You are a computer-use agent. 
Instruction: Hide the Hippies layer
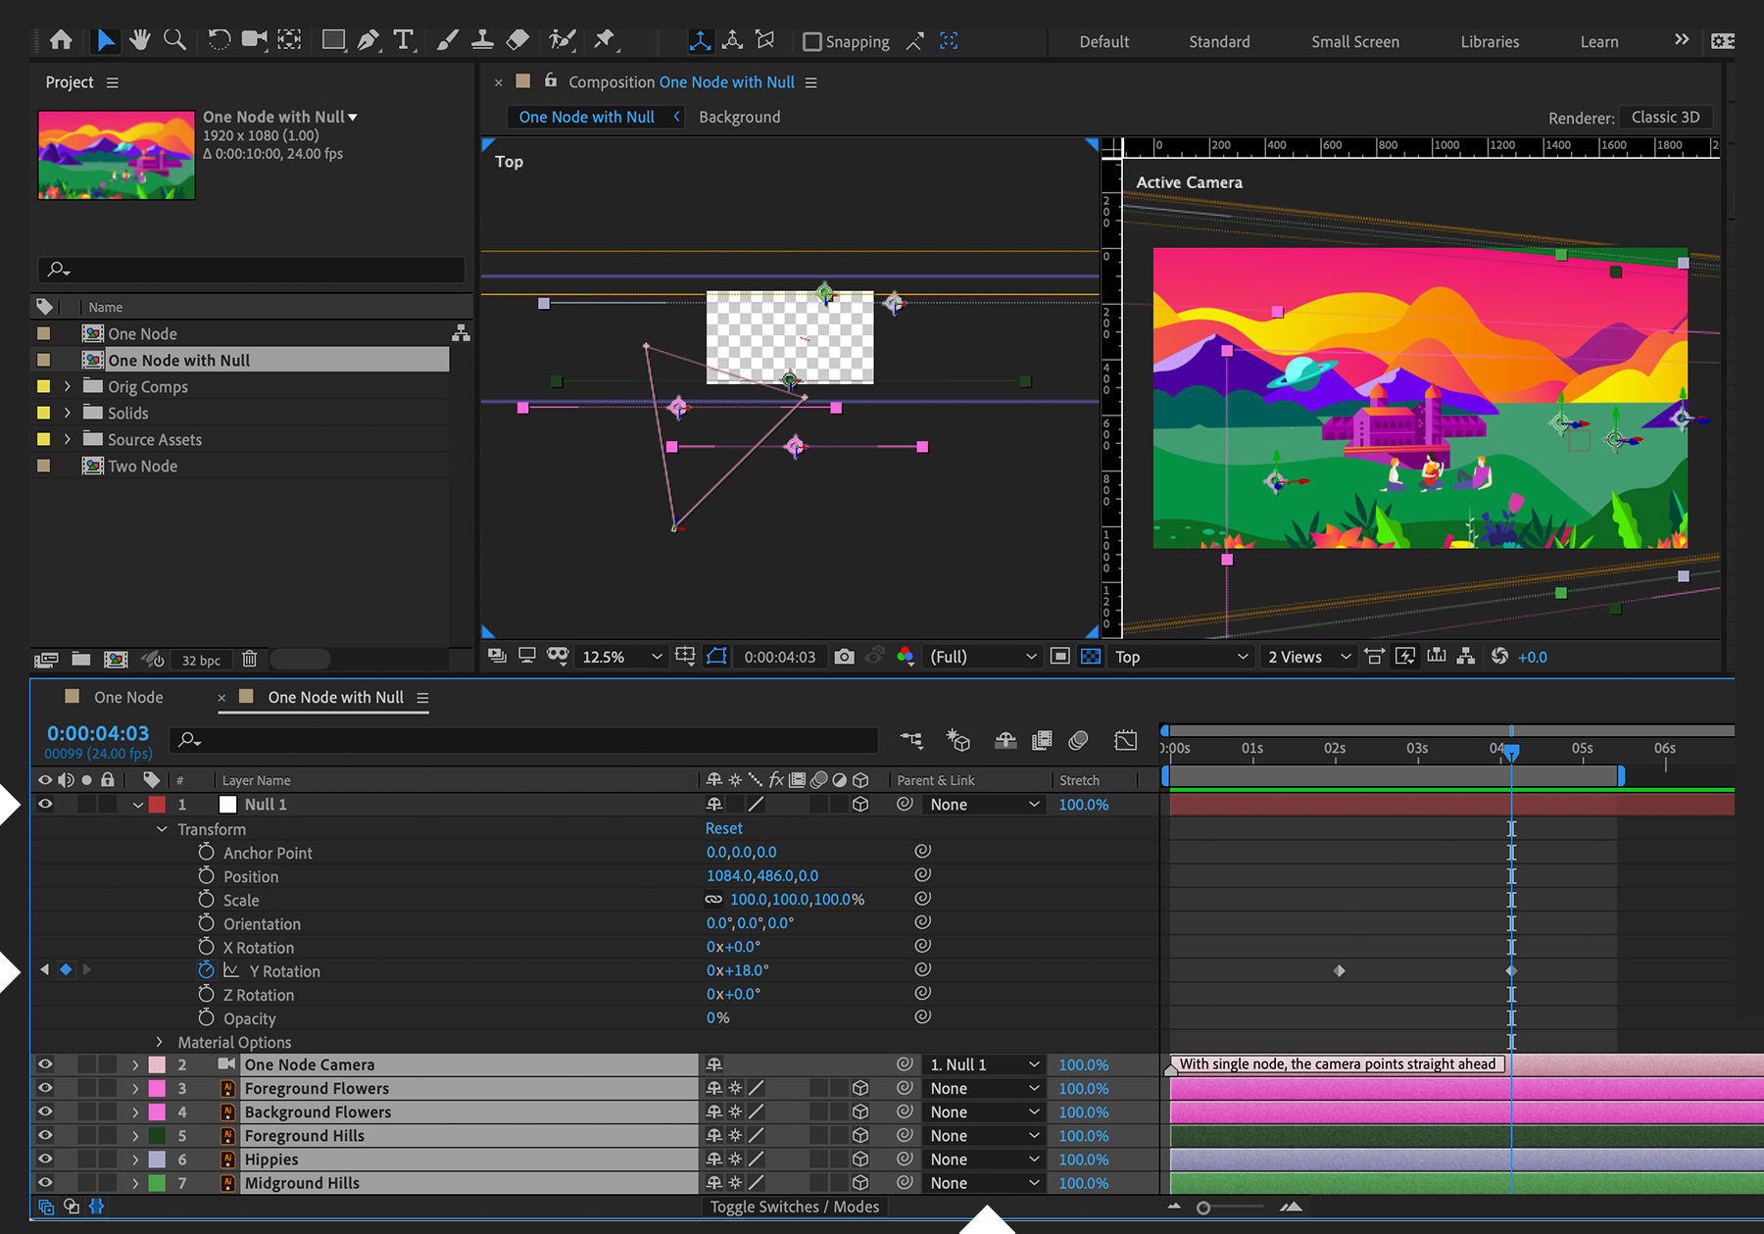tap(45, 1159)
